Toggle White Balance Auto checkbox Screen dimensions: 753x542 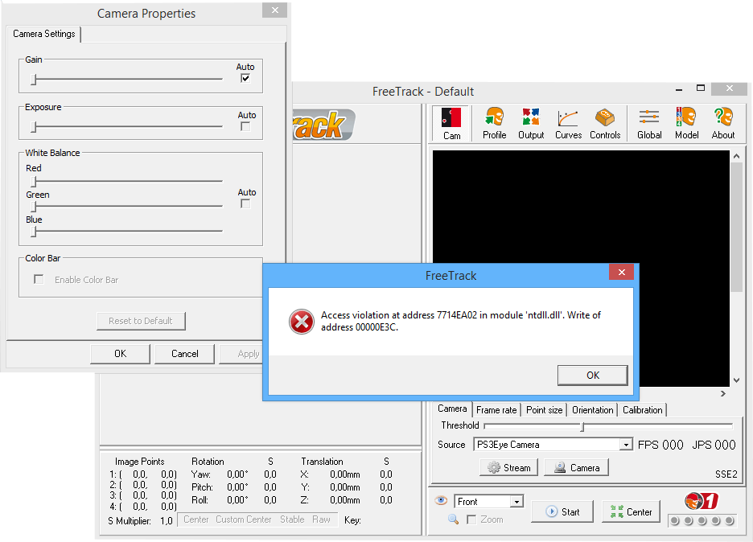(245, 204)
